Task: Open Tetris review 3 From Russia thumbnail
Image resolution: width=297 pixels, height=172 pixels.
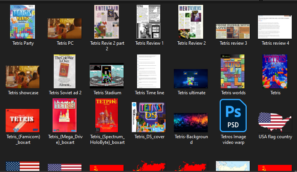Action: [x=233, y=31]
